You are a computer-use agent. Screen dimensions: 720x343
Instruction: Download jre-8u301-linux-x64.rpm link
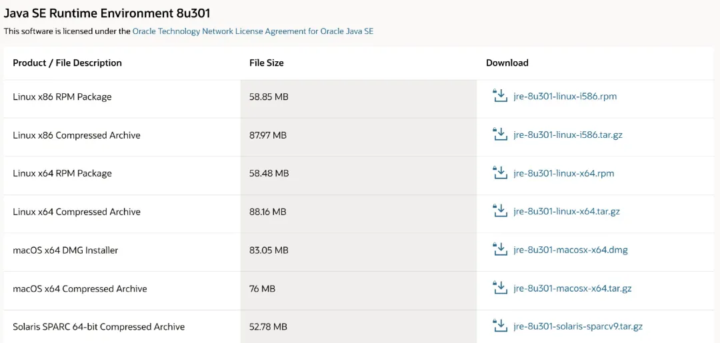(564, 173)
